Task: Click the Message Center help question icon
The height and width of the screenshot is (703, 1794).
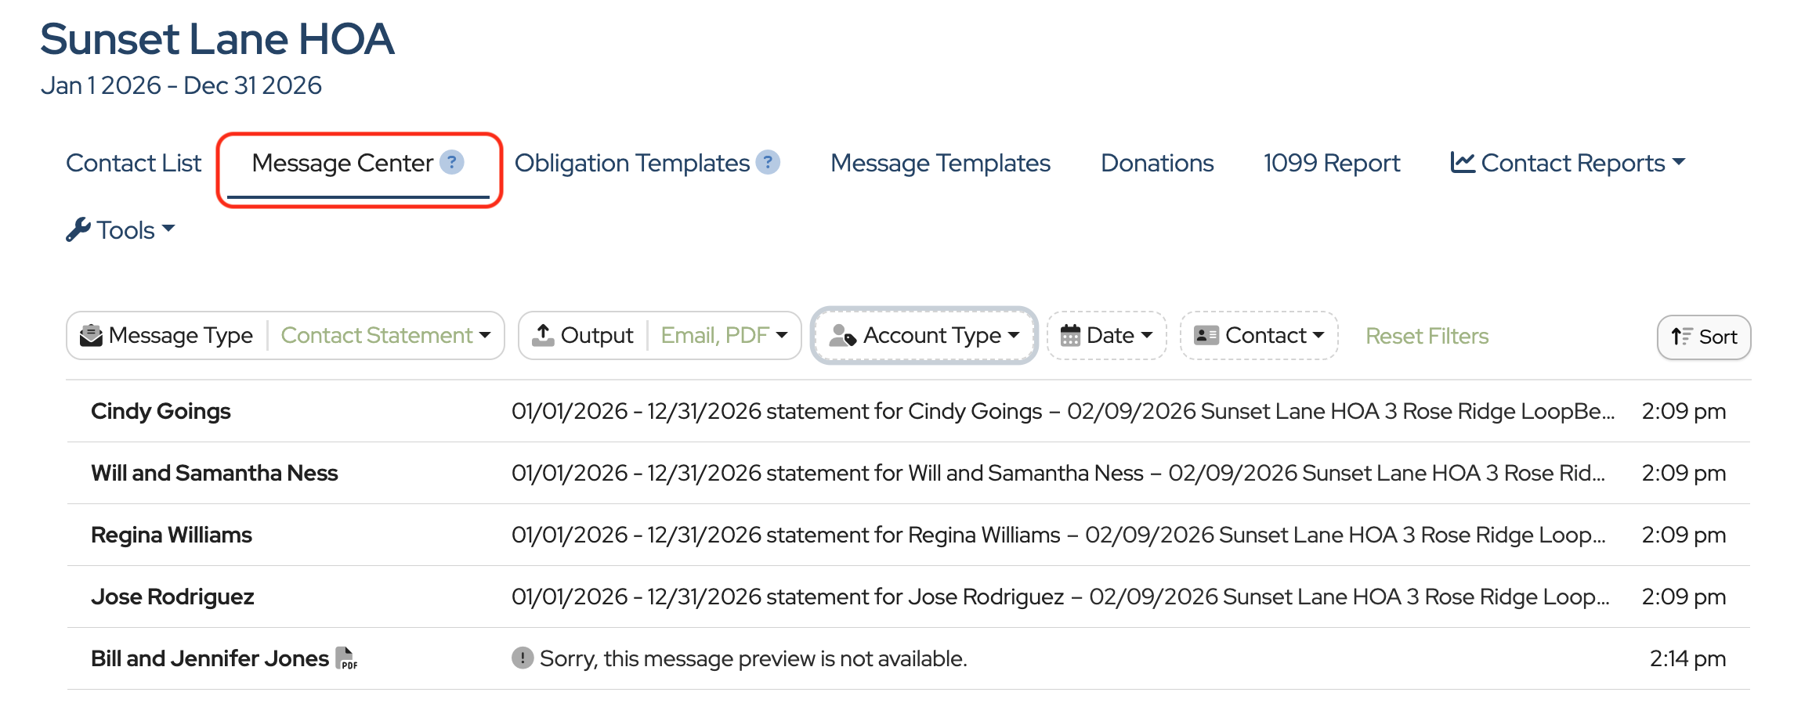Action: tap(452, 162)
